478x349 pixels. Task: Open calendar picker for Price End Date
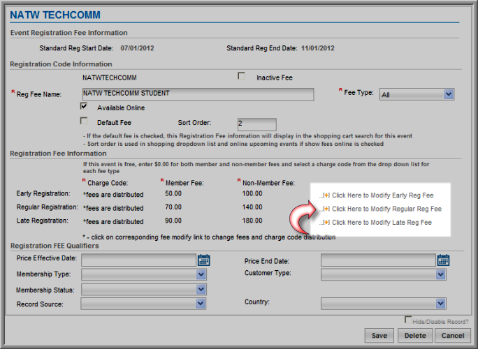point(443,260)
